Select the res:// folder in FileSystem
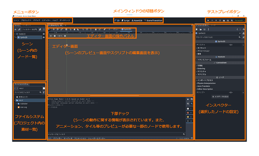 click(x=30, y=100)
